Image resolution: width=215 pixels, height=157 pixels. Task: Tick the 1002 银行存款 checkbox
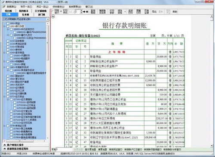tap(8, 26)
